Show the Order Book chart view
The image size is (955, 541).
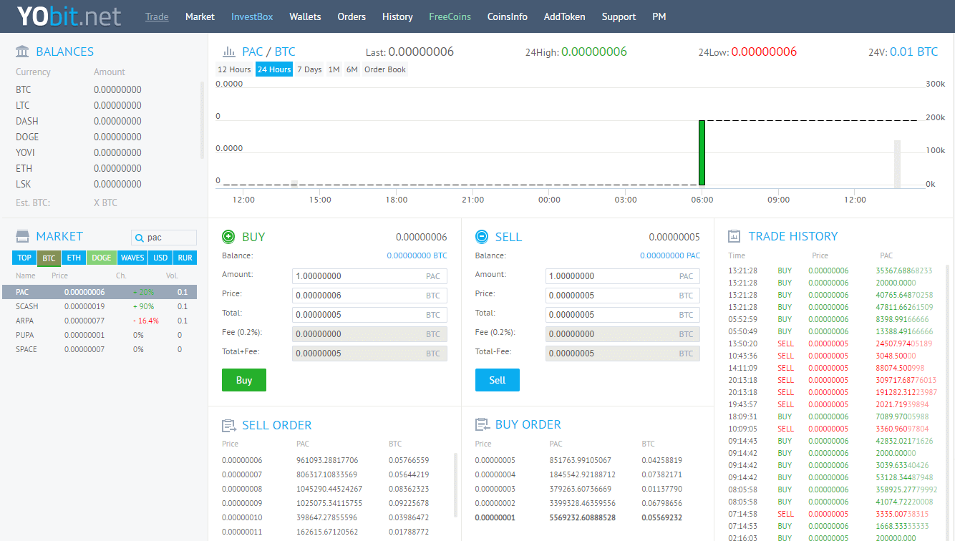[x=385, y=69]
